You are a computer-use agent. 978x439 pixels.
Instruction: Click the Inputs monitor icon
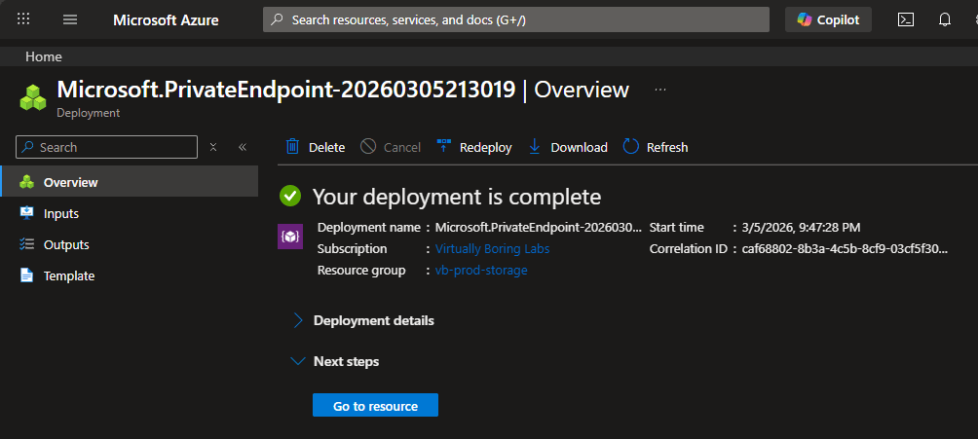coord(26,213)
